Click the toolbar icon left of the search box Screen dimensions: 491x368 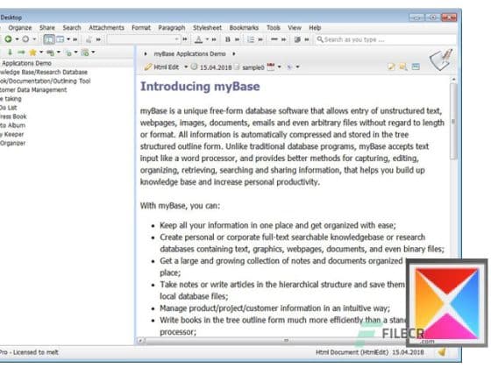pyautogui.click(x=297, y=39)
